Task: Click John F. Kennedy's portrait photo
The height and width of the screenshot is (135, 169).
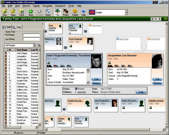Action: pyautogui.click(x=96, y=61)
